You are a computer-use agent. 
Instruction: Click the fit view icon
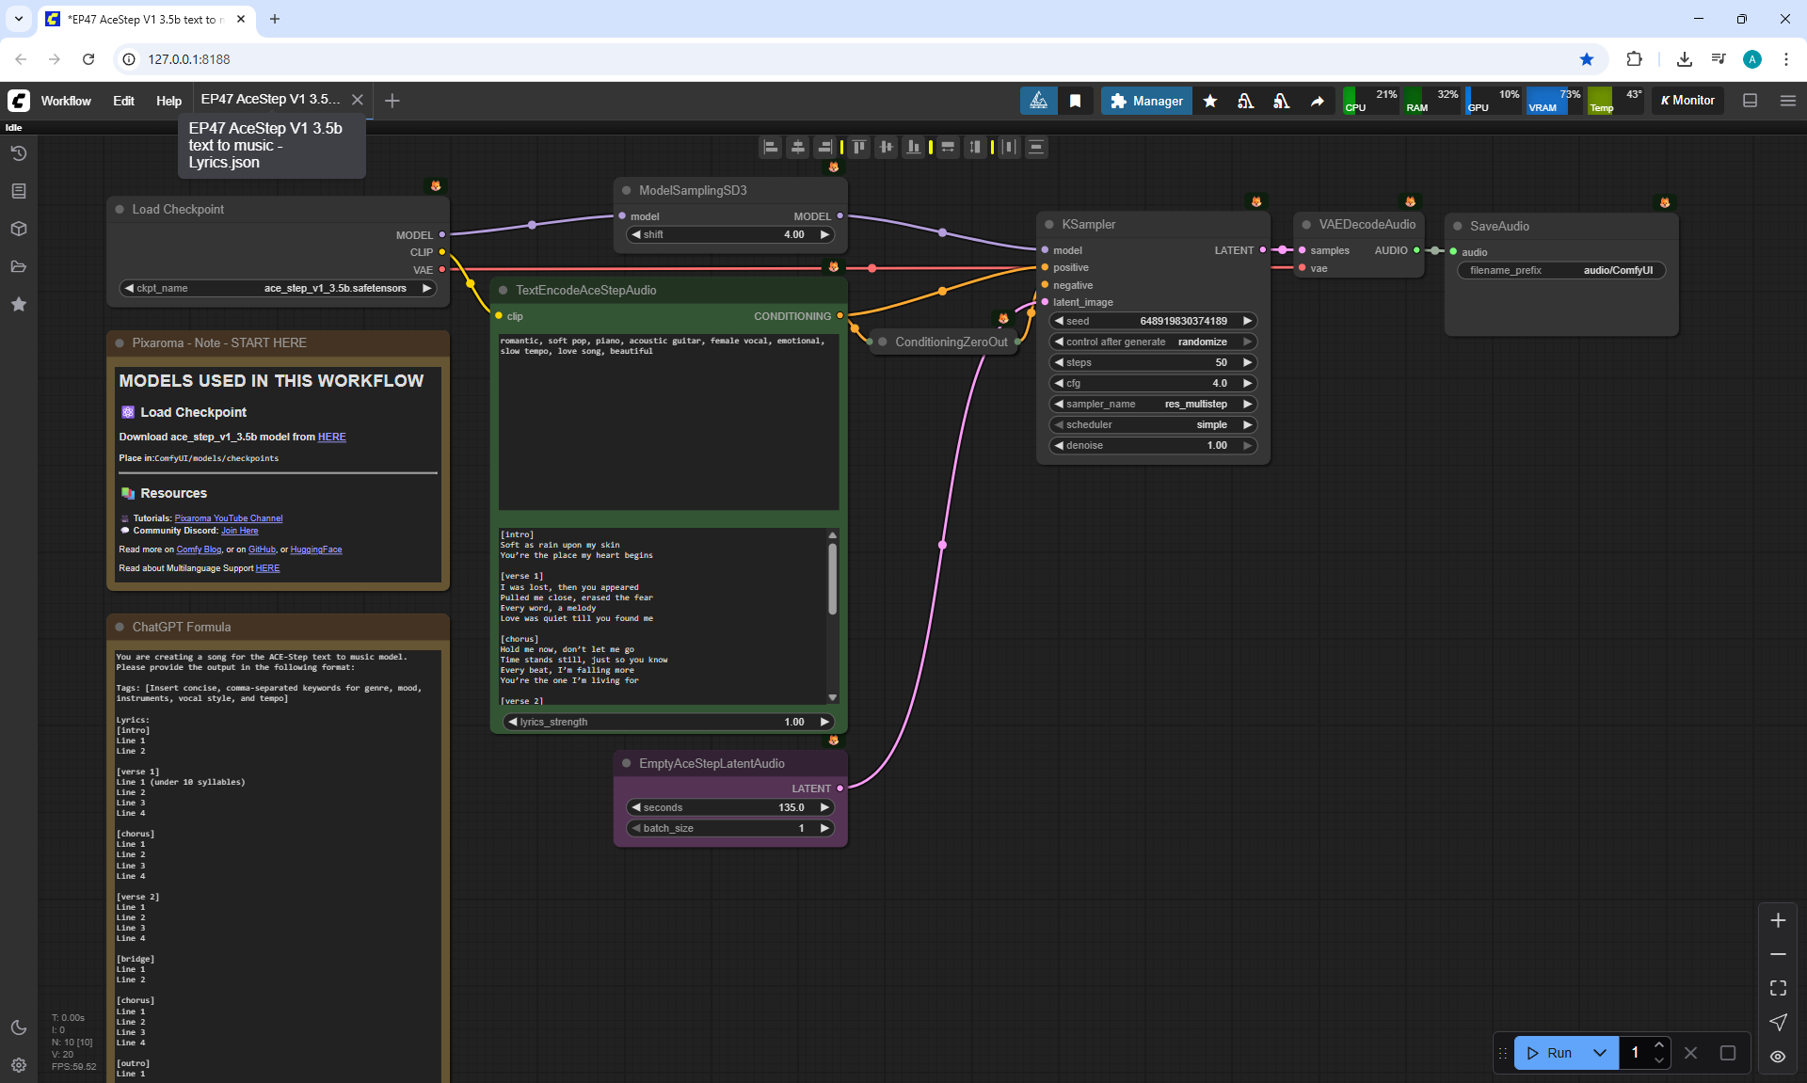tap(1778, 988)
